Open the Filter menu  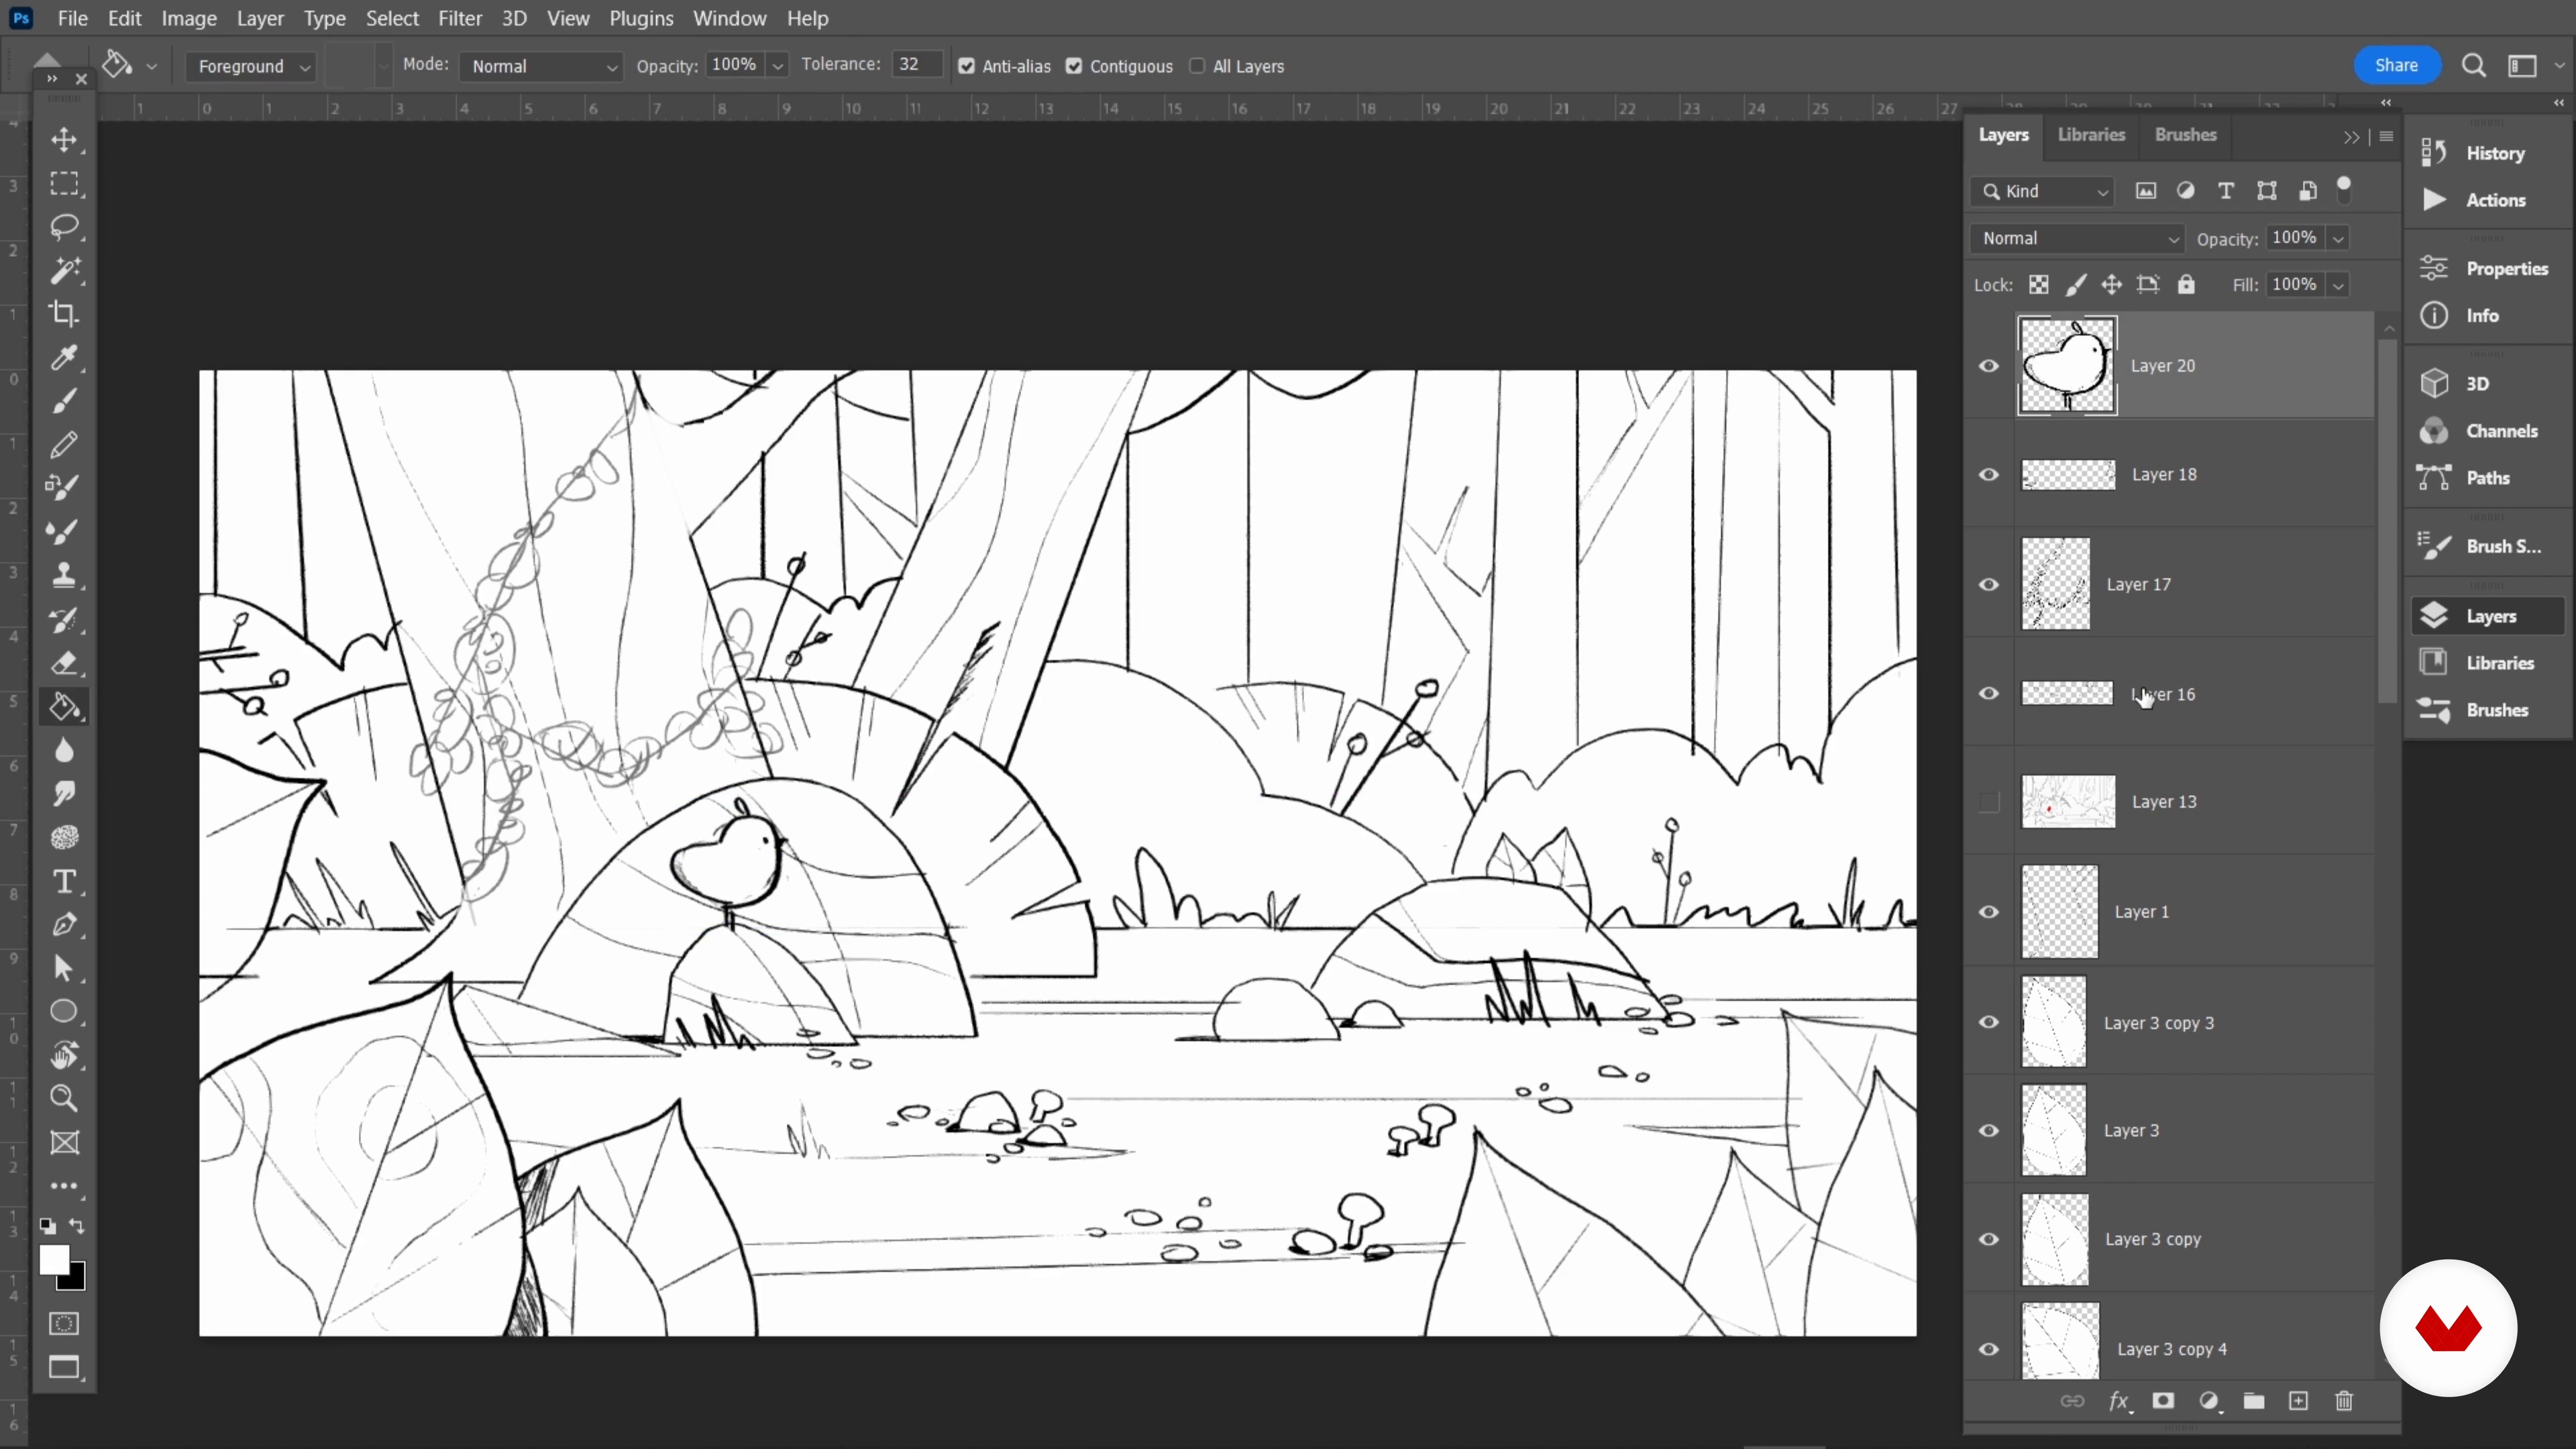pos(460,18)
